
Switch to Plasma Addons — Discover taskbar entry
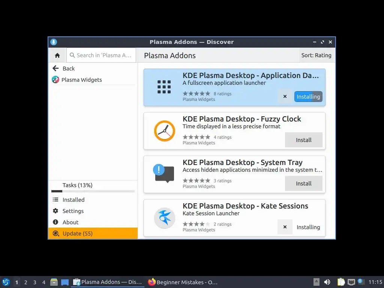click(108, 282)
